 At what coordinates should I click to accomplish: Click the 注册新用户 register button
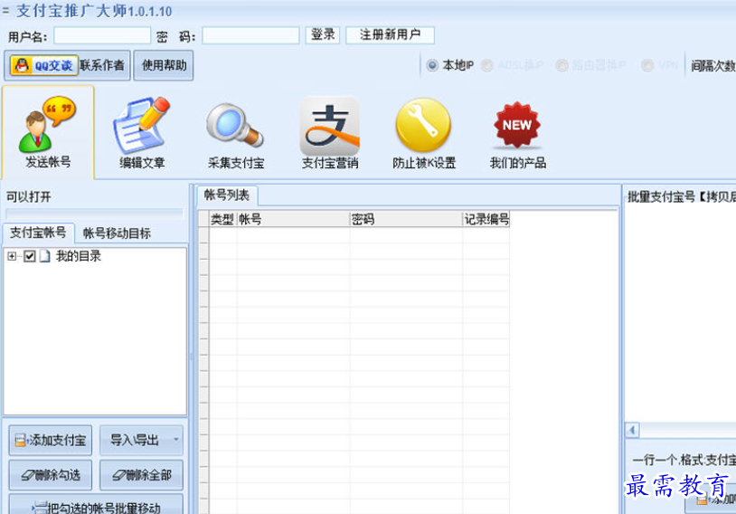click(x=390, y=34)
